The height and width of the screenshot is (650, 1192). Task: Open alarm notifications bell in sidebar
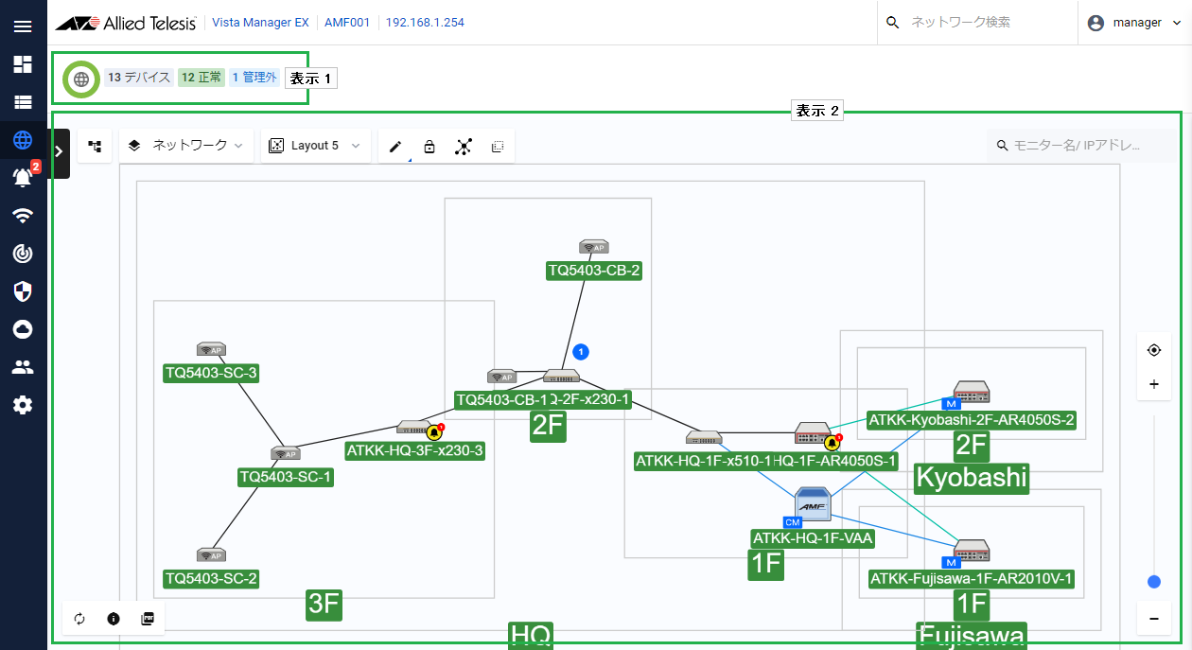(23, 177)
